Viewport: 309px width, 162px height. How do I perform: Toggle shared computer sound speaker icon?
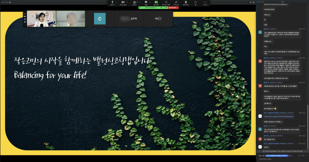[161, 8]
